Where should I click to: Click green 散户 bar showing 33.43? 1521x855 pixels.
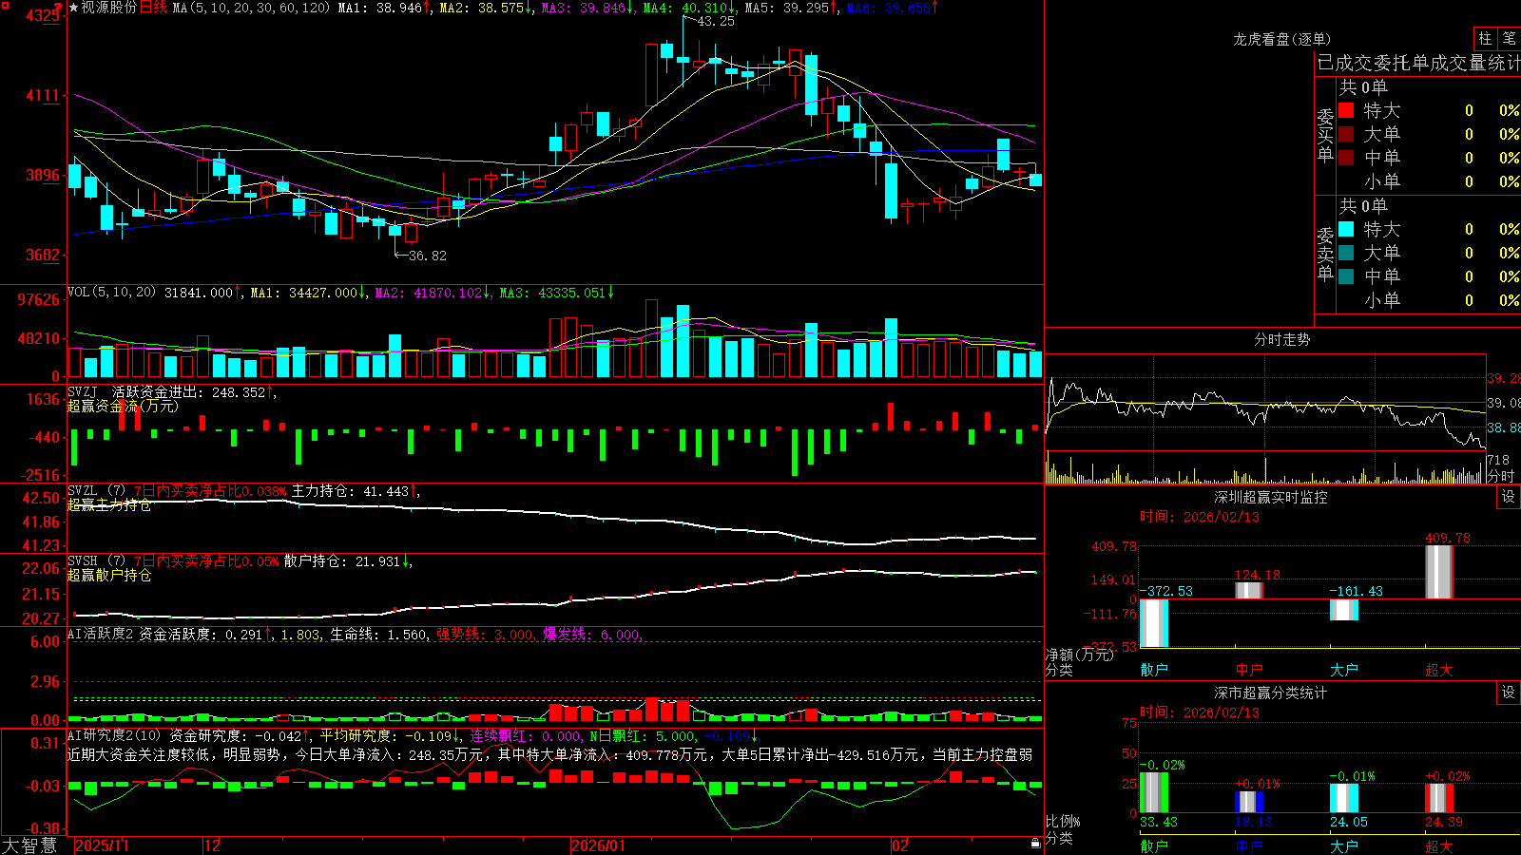click(x=1154, y=792)
